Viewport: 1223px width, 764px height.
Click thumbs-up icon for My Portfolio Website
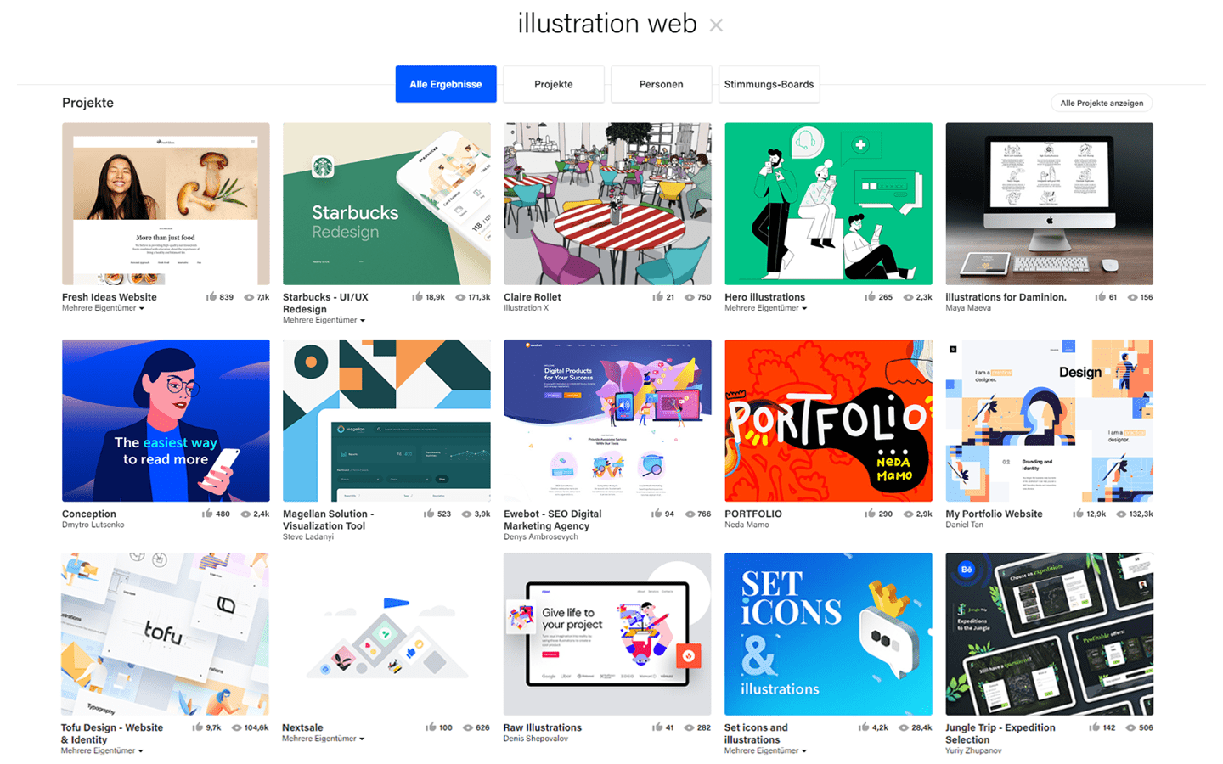[1078, 514]
